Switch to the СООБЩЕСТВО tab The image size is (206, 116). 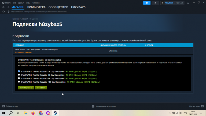tap(58, 7)
